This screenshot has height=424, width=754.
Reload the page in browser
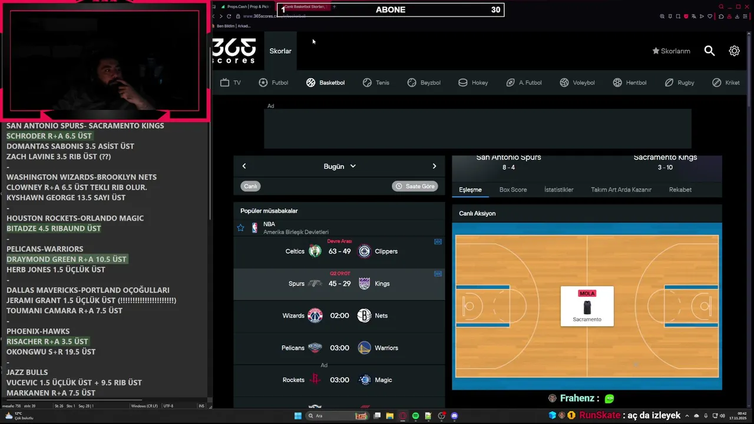coord(229,16)
